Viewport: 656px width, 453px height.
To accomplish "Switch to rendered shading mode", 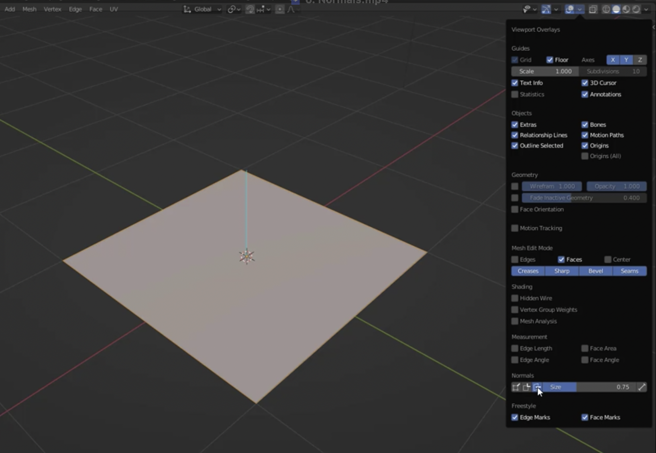I will pyautogui.click(x=636, y=9).
